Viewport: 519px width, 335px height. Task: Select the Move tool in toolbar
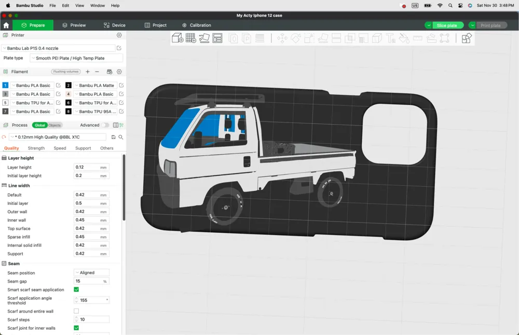coord(282,38)
